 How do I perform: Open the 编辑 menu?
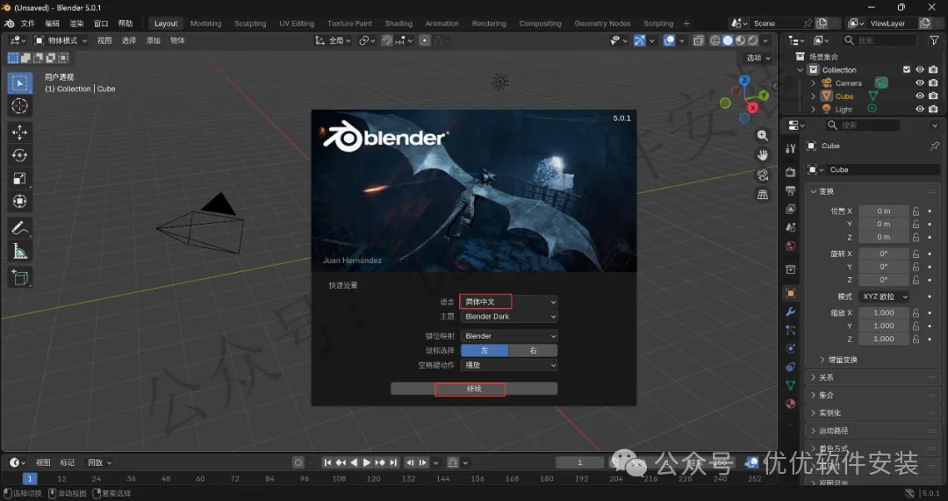click(53, 24)
